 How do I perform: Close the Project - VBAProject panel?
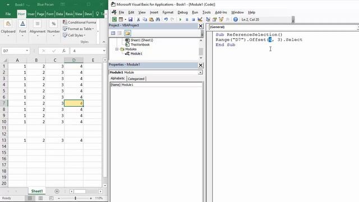(x=201, y=26)
